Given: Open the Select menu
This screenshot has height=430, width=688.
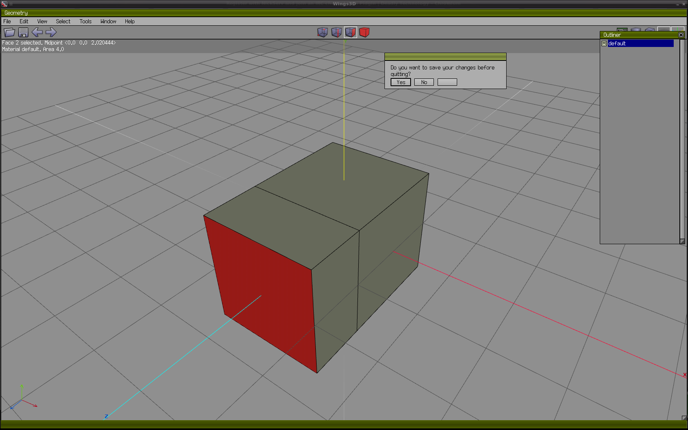Looking at the screenshot, I should [63, 21].
